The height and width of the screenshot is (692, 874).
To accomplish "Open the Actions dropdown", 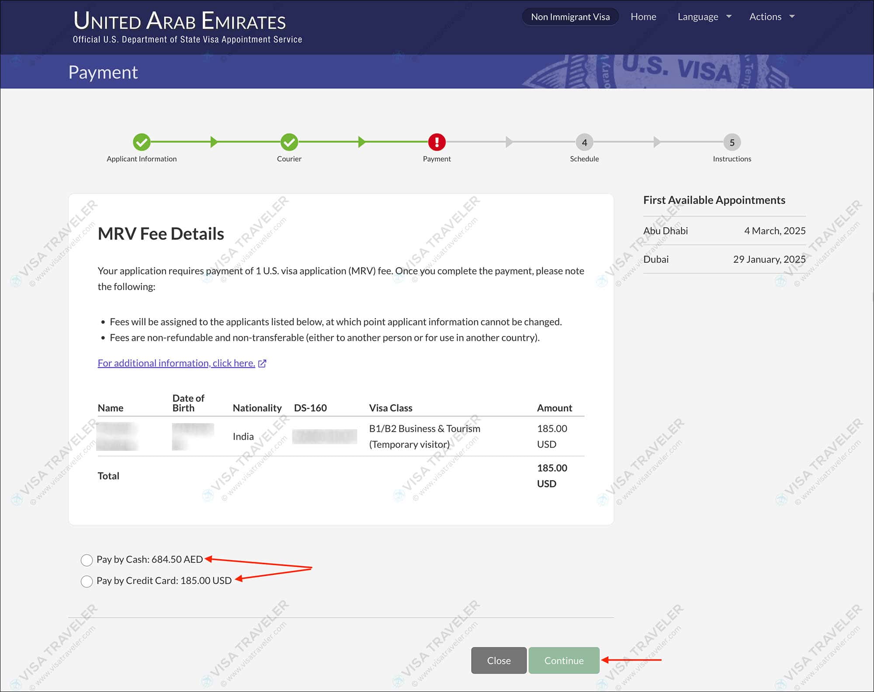I will [771, 17].
